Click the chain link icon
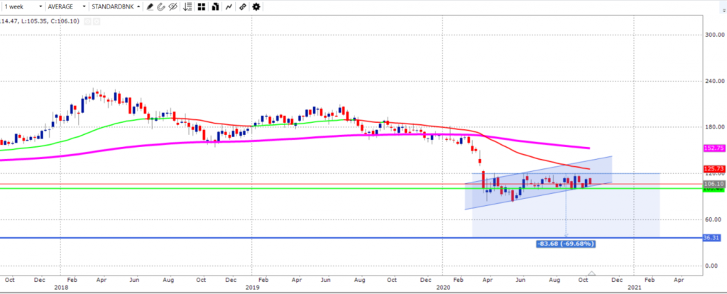The height and width of the screenshot is (294, 727). tap(243, 7)
